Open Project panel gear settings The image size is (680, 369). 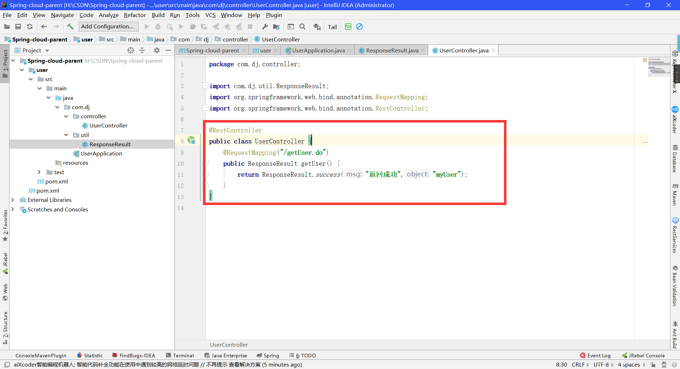click(157, 50)
